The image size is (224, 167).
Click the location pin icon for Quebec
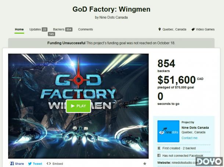[160, 29]
